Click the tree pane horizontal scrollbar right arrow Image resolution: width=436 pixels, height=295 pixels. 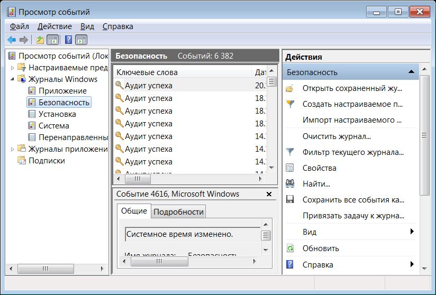coord(102,269)
